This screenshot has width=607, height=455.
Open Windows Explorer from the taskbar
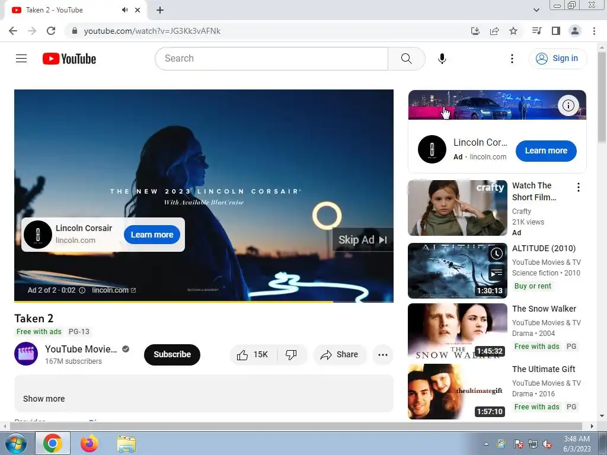(126, 444)
